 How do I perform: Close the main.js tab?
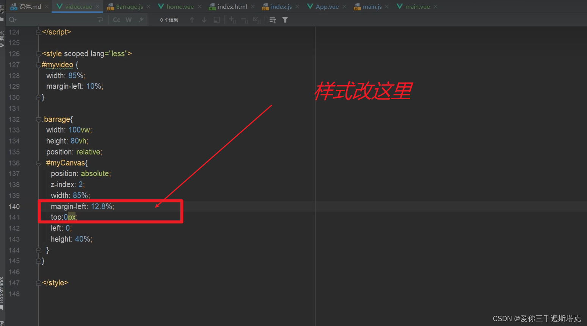387,6
